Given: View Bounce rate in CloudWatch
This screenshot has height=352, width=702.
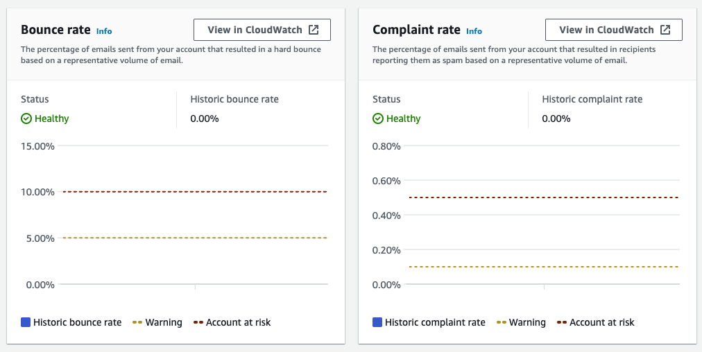Looking at the screenshot, I should click(262, 30).
